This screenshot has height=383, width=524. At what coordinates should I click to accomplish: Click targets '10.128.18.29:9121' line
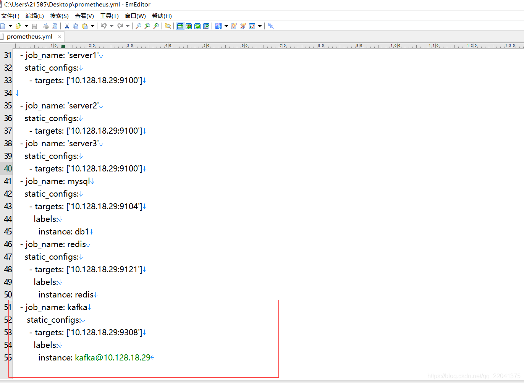[86, 269]
